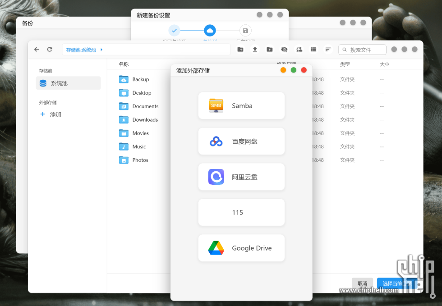Screen dimensions: 442x306
Task: Click the upload file toolbar icon
Action: click(255, 50)
